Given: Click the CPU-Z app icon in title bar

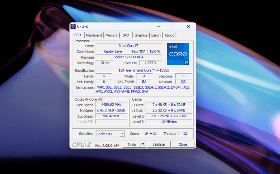Looking at the screenshot, I should [73, 26].
